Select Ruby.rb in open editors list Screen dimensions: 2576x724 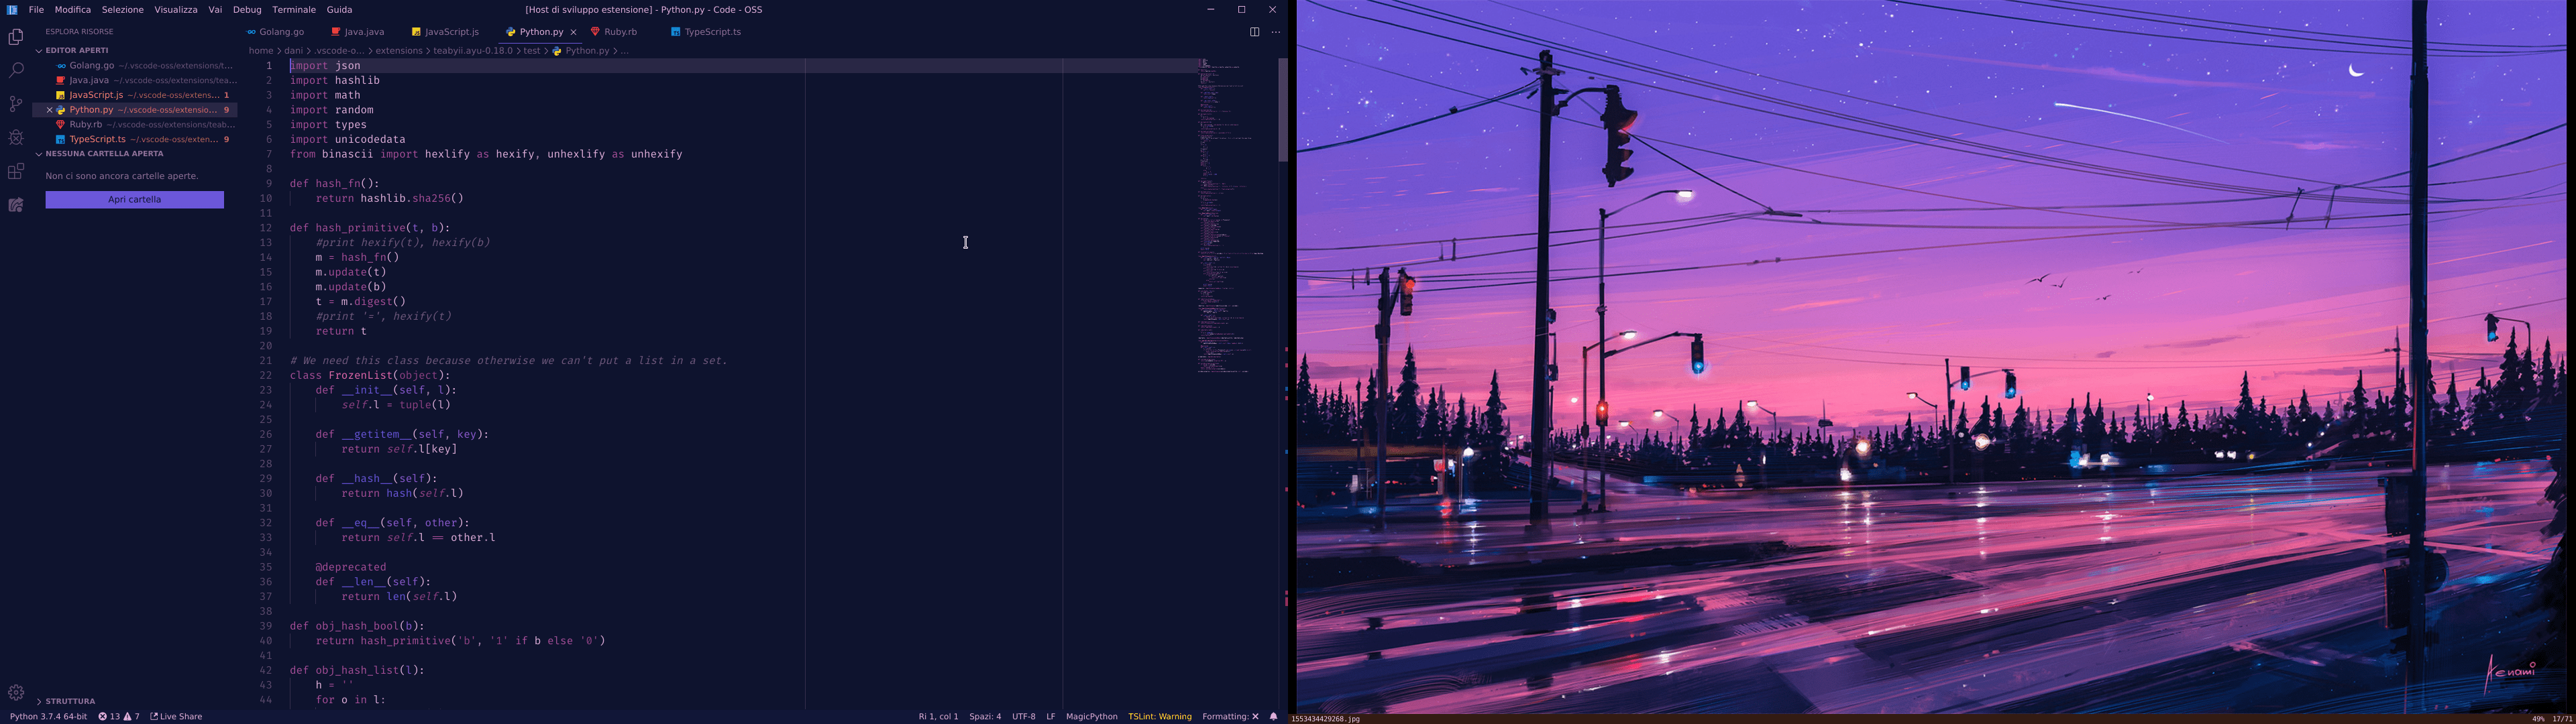pyautogui.click(x=86, y=125)
